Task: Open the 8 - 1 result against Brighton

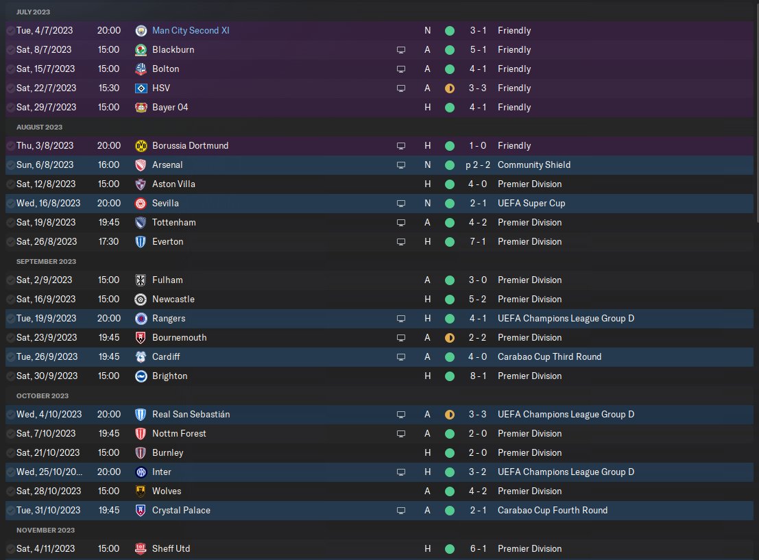Action: click(473, 376)
